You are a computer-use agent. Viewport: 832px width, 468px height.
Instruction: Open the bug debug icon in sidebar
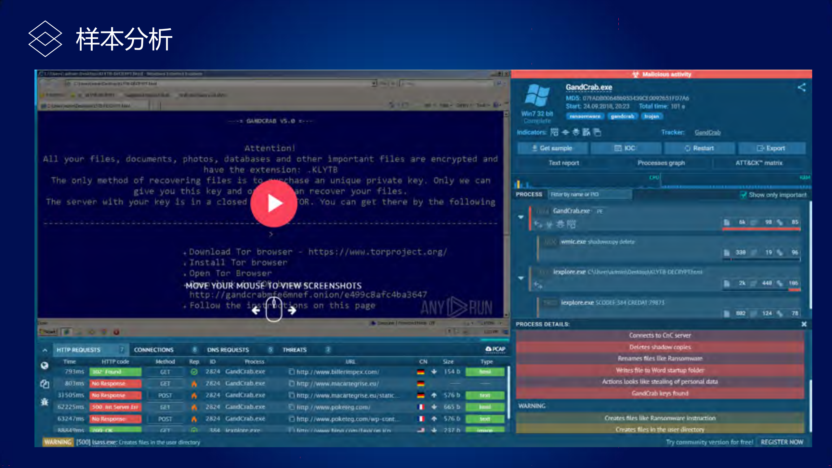pyautogui.click(x=45, y=402)
